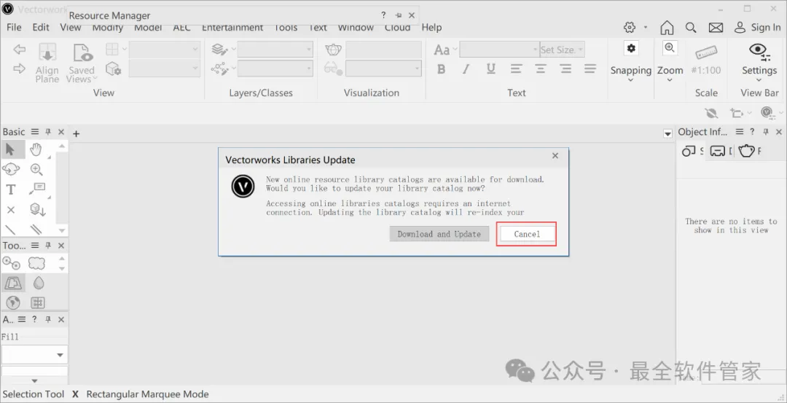
Task: Click the font name combo box
Action: [x=499, y=49]
